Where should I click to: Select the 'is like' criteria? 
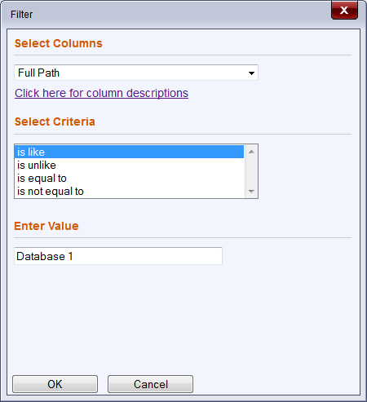(x=129, y=152)
